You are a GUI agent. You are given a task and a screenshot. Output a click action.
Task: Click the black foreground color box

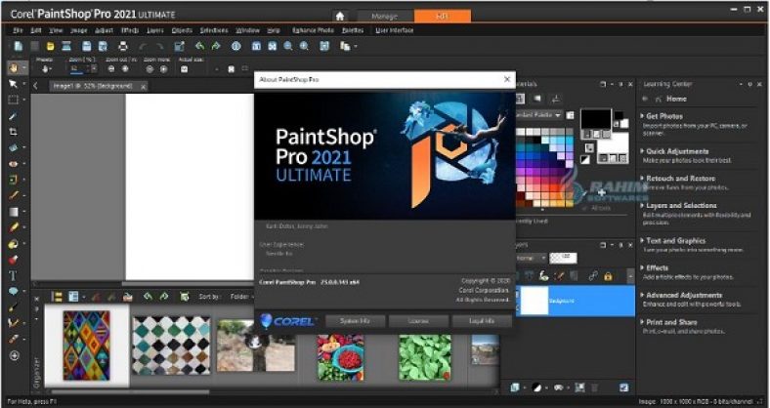tap(596, 119)
